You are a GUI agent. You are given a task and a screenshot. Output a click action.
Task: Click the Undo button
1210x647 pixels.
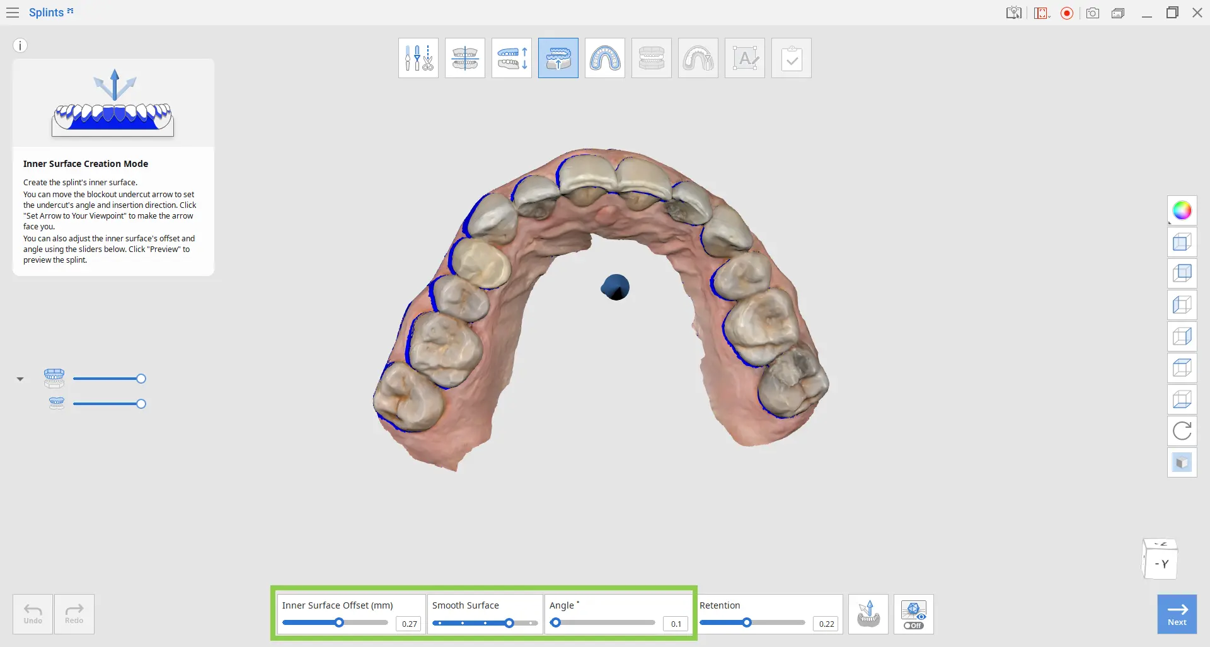pyautogui.click(x=33, y=614)
